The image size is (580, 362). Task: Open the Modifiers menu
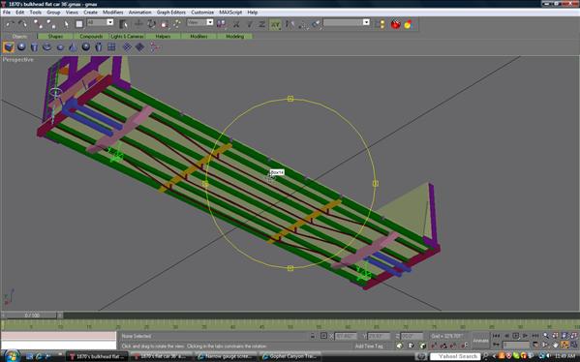[x=113, y=13]
